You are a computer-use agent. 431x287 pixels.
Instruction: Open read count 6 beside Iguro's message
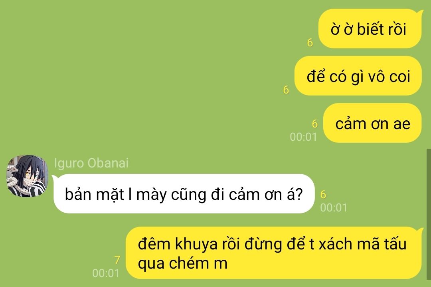(x=323, y=194)
